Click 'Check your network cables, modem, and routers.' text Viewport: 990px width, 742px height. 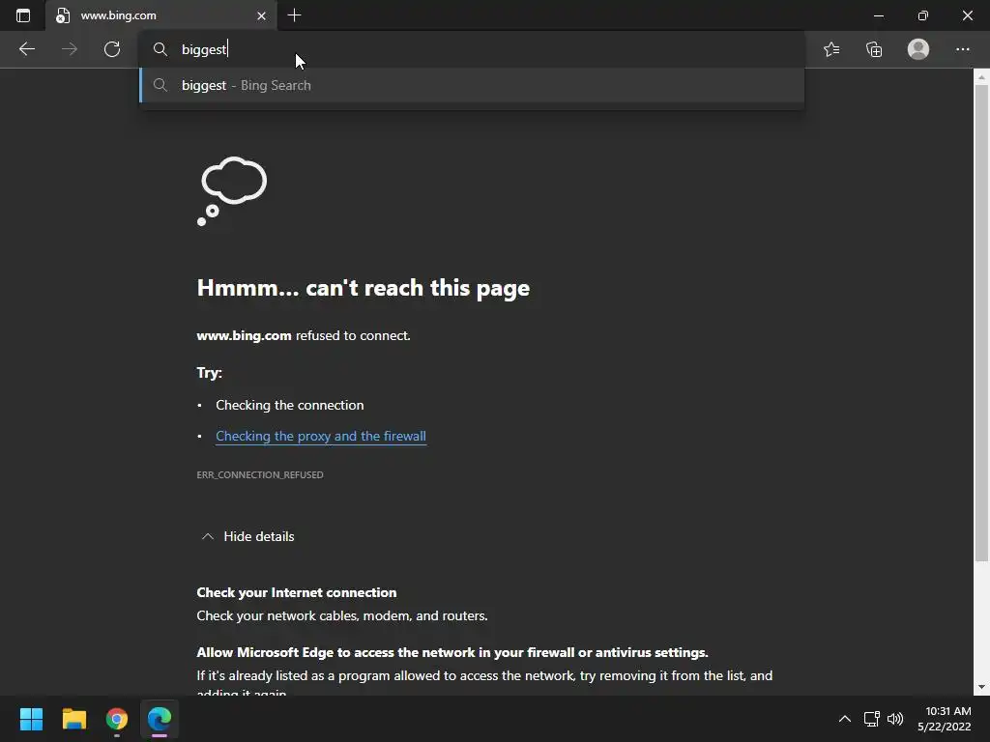tap(342, 615)
